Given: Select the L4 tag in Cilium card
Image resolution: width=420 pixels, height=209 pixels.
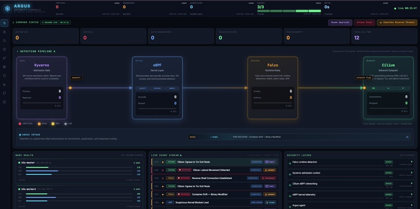Looking at the screenshot, I should [x=388, y=88].
